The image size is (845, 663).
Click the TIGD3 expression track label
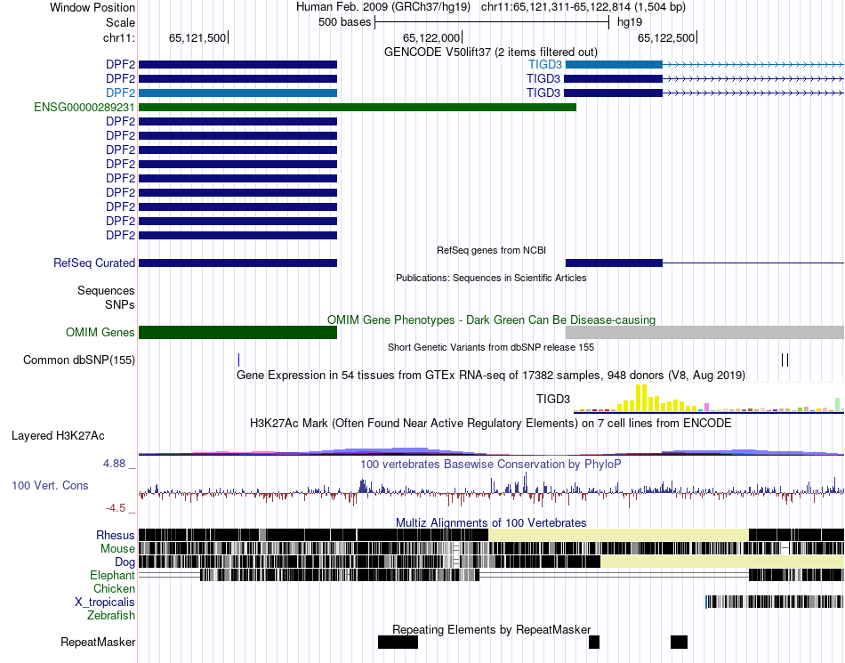[553, 399]
